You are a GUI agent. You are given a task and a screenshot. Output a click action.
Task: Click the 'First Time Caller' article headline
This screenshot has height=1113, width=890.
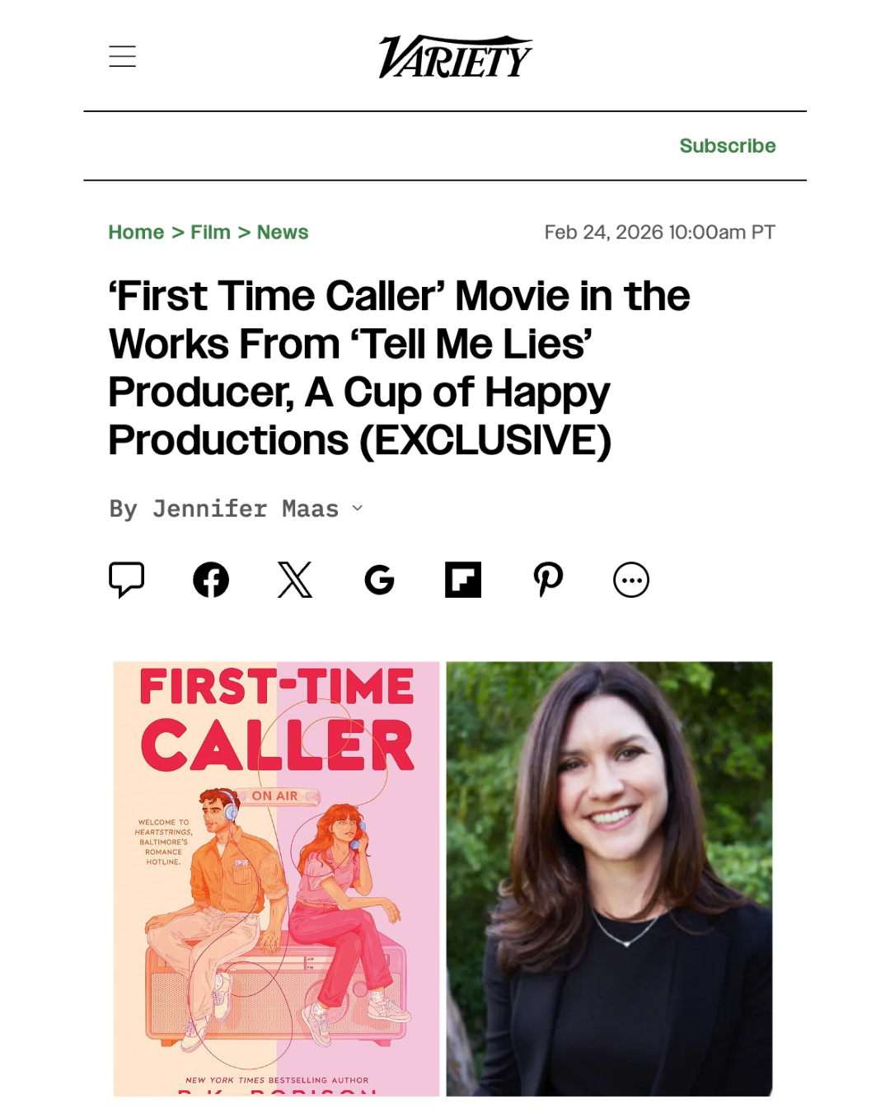coord(400,368)
